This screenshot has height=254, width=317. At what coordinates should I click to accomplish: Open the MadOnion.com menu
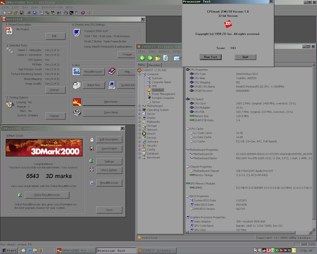pyautogui.click(x=52, y=7)
